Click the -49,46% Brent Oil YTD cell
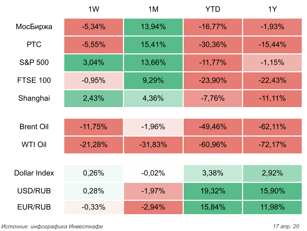 point(213,127)
